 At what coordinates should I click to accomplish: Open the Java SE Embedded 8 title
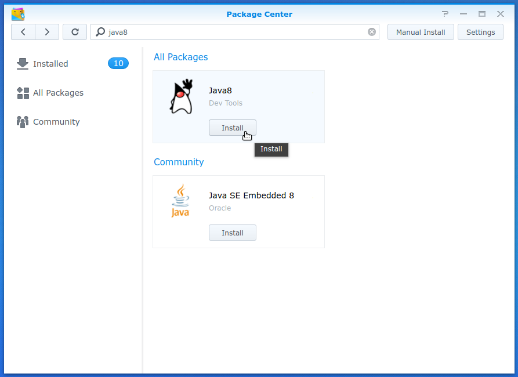(x=251, y=195)
